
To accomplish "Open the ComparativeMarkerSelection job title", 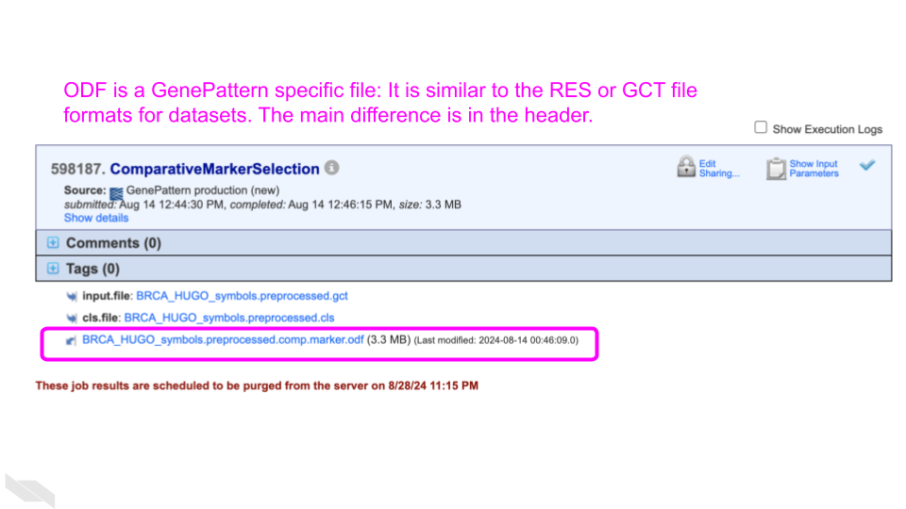I will [x=214, y=169].
